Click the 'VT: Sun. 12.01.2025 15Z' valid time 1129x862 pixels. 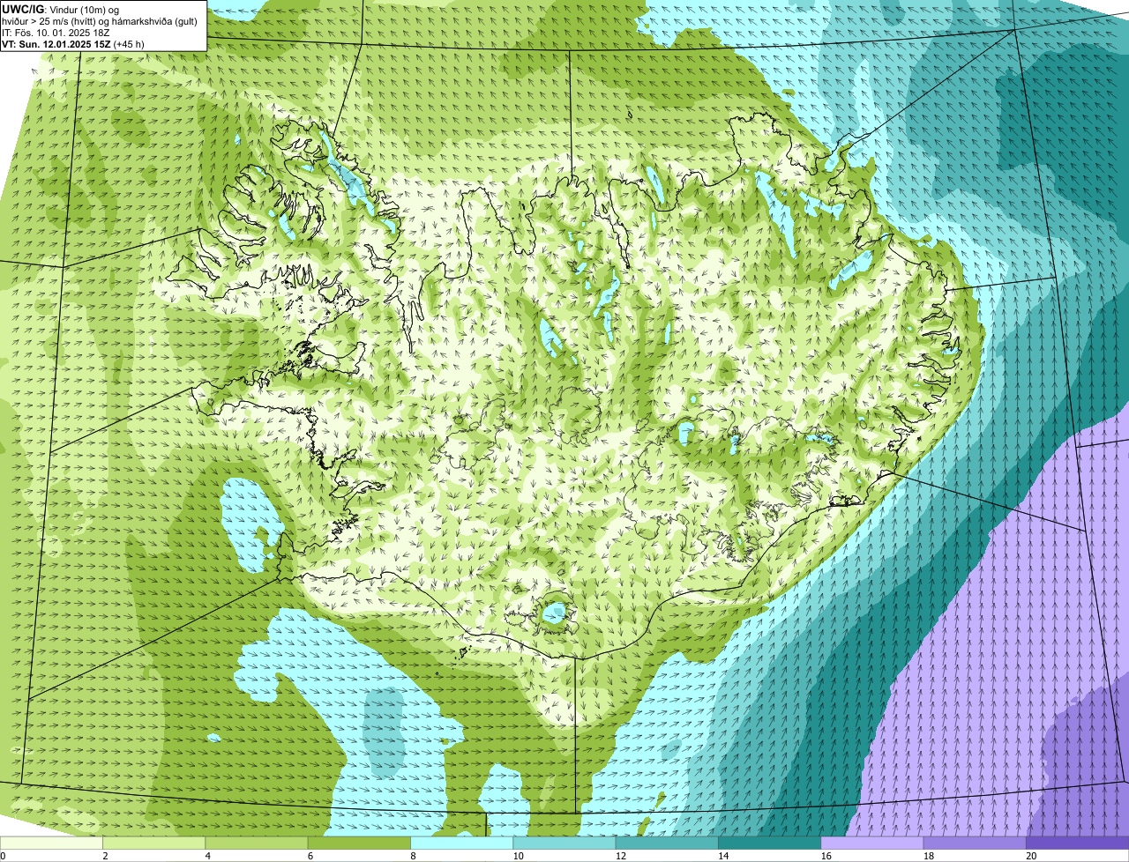(x=56, y=44)
